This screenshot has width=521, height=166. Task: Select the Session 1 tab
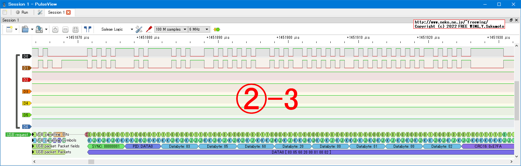[x=56, y=12]
